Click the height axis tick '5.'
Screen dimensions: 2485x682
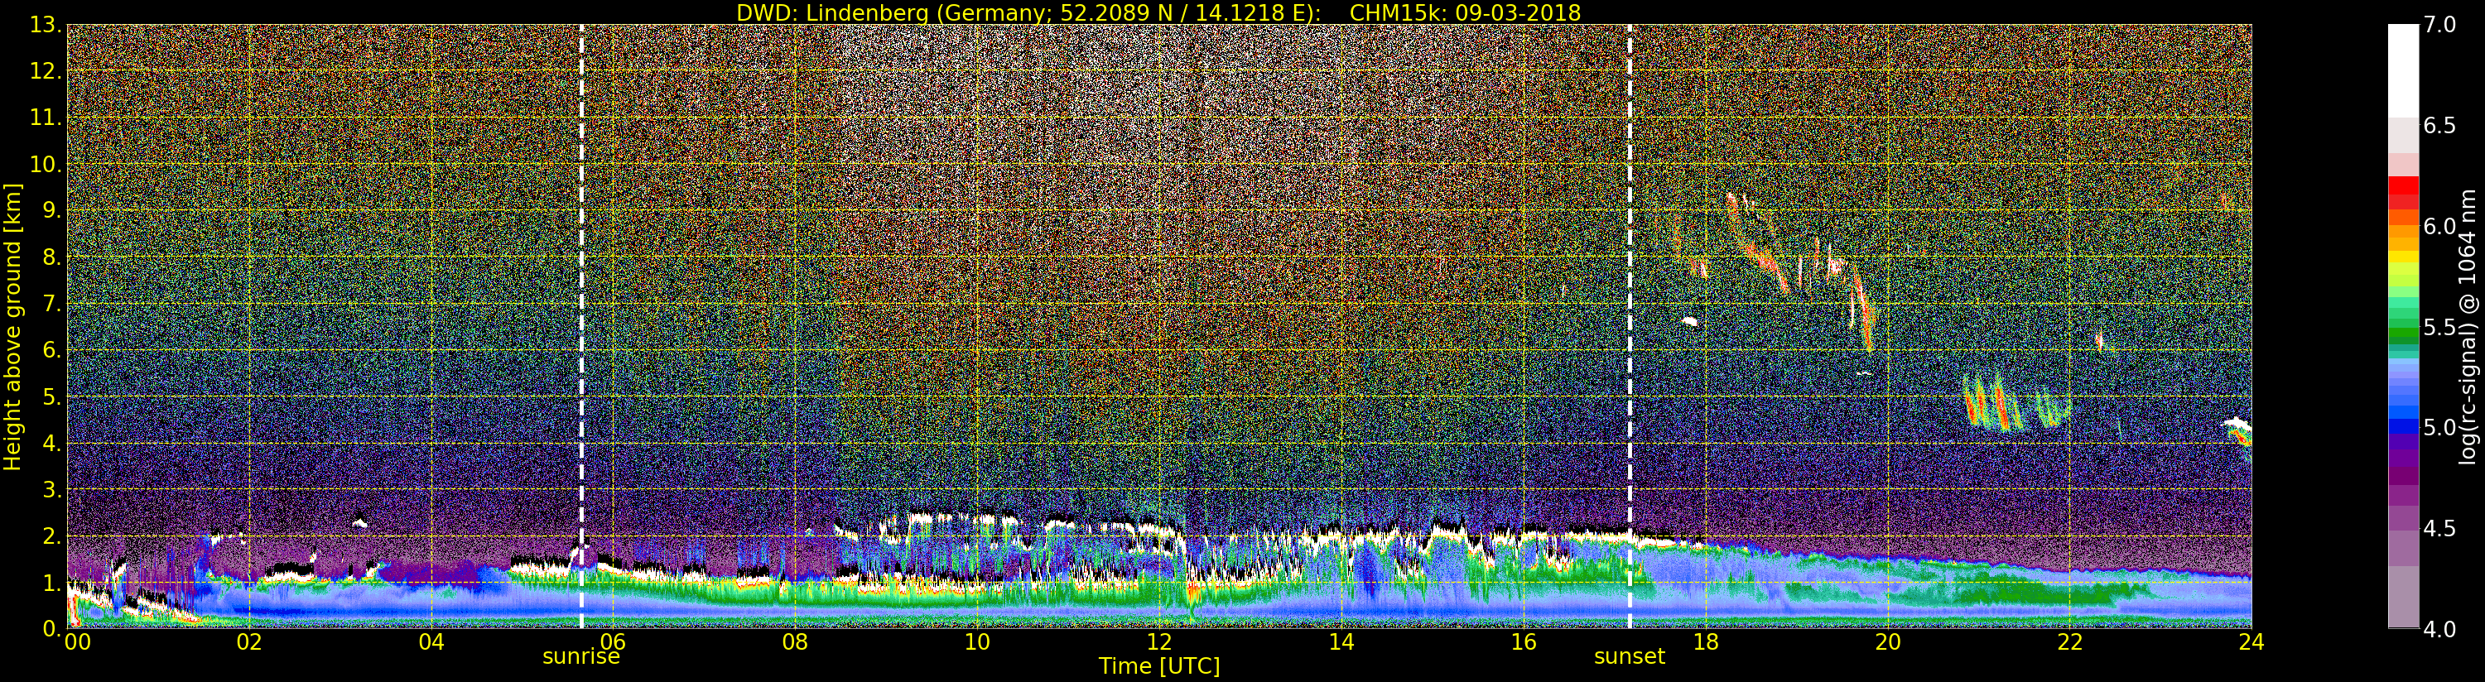(x=52, y=397)
